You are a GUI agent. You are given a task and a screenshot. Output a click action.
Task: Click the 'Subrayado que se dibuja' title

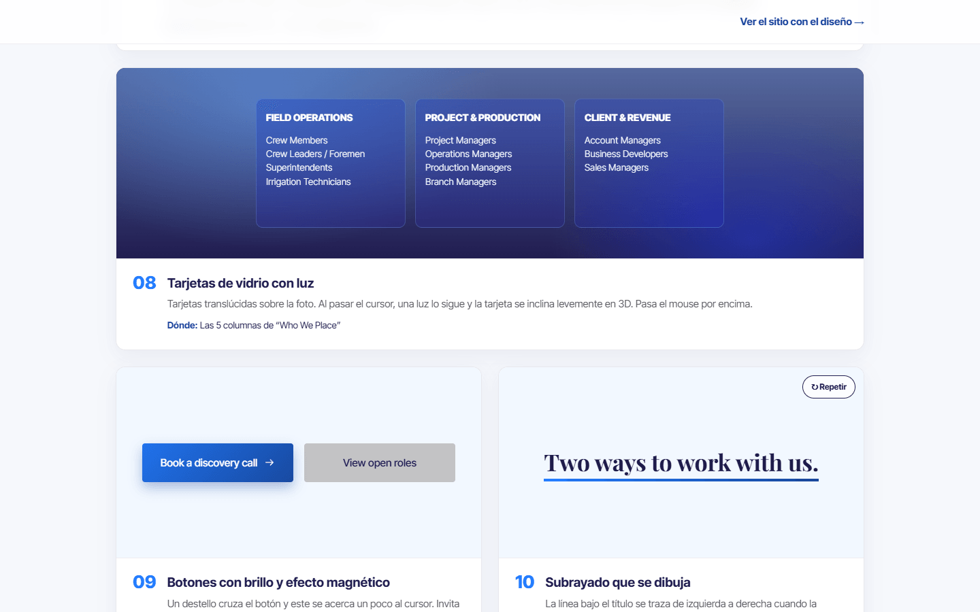[x=618, y=583]
